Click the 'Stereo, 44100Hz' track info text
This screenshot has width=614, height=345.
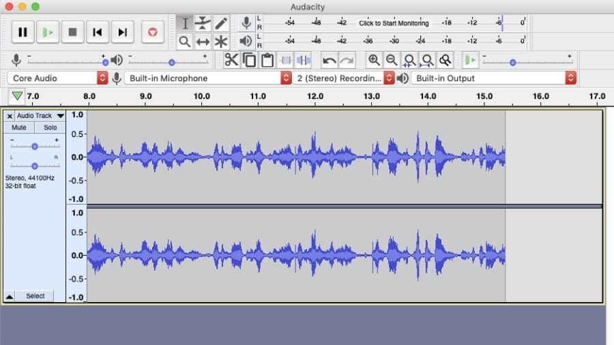[30, 178]
